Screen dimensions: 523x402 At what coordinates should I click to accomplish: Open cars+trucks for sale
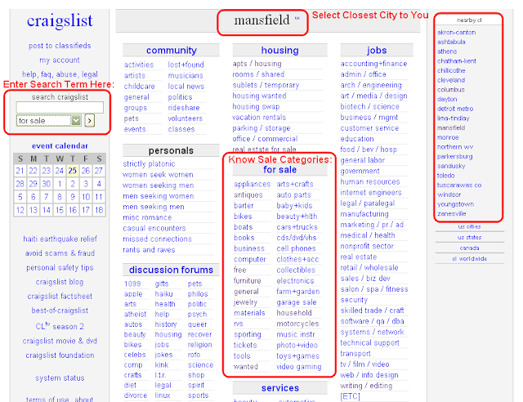[297, 227]
